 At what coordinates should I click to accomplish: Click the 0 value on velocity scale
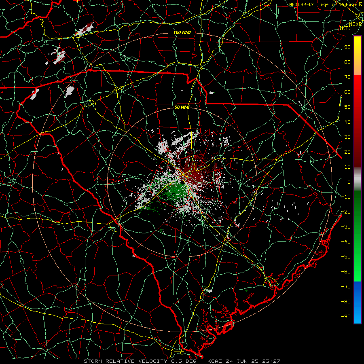coord(349,182)
